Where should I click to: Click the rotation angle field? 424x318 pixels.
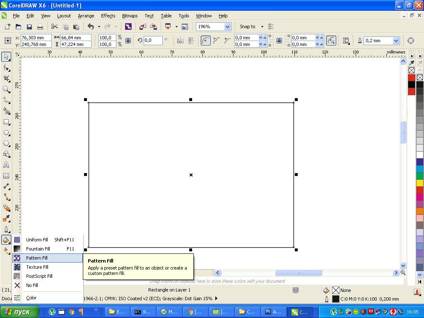pos(153,41)
